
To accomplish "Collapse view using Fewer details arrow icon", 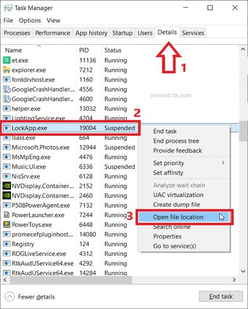I will (x=9, y=296).
